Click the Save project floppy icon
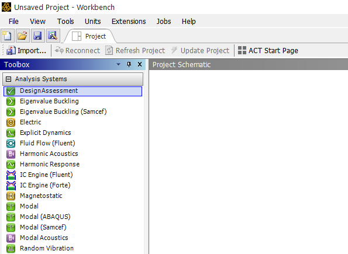This screenshot has height=254, width=348. [x=37, y=36]
